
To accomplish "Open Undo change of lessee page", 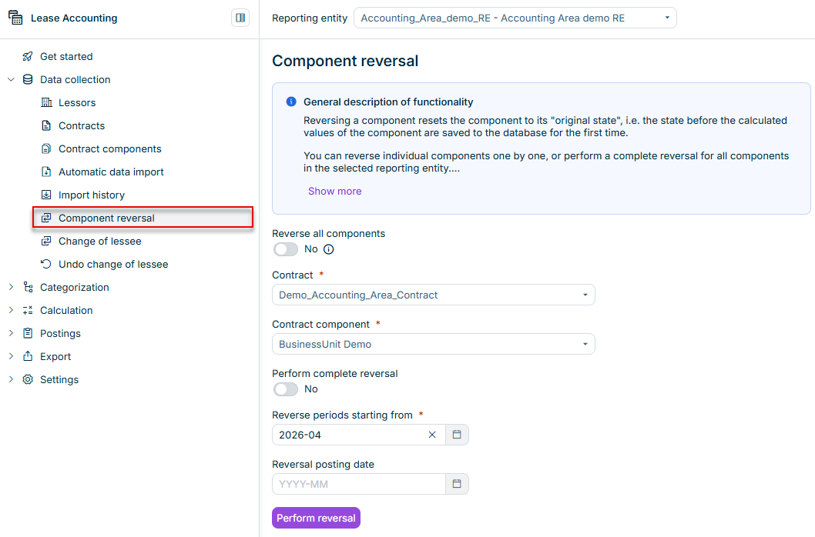I will pyautogui.click(x=113, y=265).
